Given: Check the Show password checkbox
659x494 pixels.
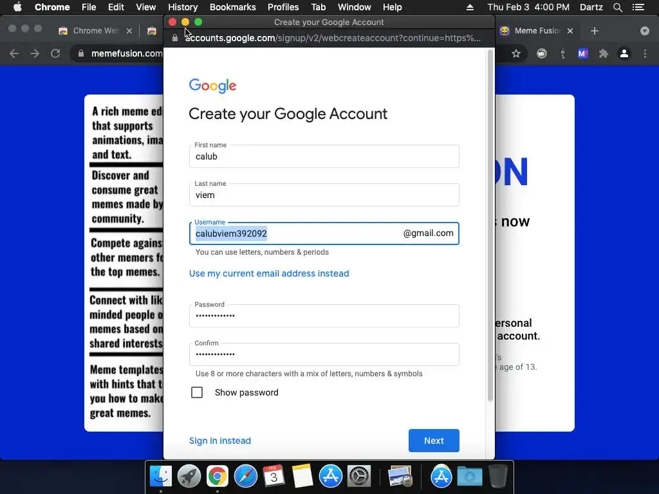Looking at the screenshot, I should [x=197, y=392].
